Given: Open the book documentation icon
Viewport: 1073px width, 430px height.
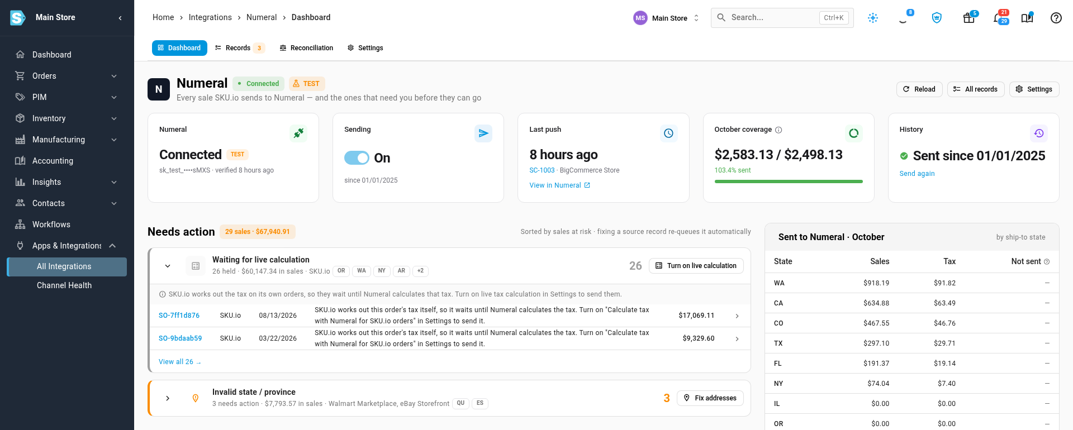Looking at the screenshot, I should (x=1027, y=18).
